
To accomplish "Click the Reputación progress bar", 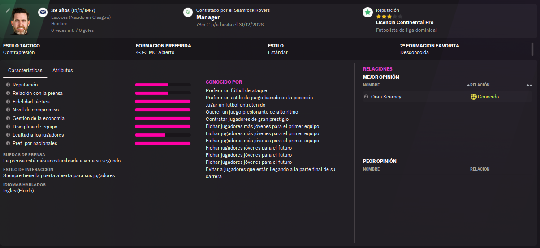I will point(163,85).
